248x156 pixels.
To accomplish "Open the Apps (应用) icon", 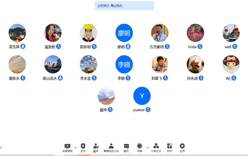I will tap(170, 148).
